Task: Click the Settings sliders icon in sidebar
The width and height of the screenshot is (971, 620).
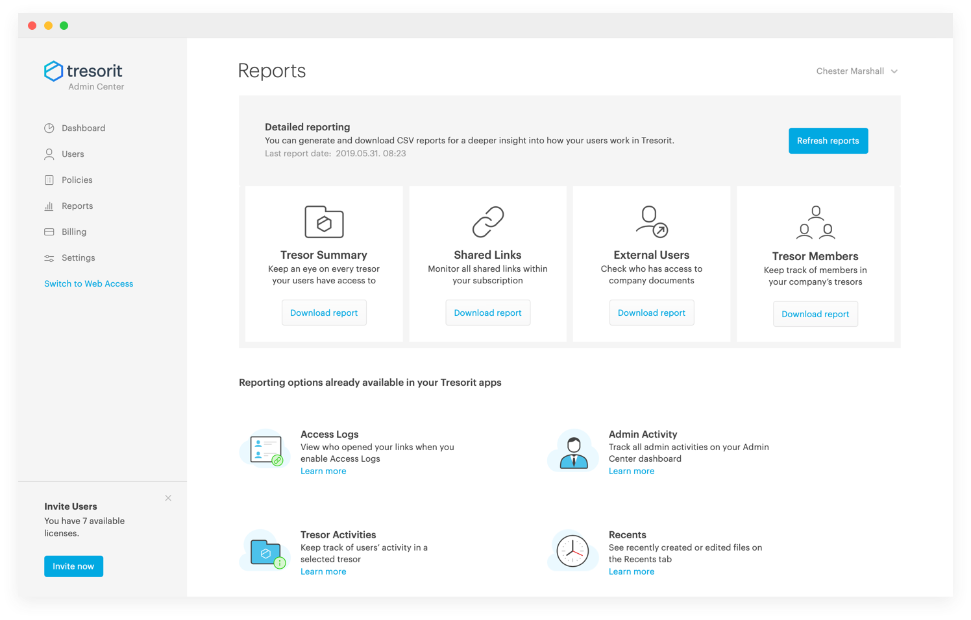Action: (x=49, y=258)
